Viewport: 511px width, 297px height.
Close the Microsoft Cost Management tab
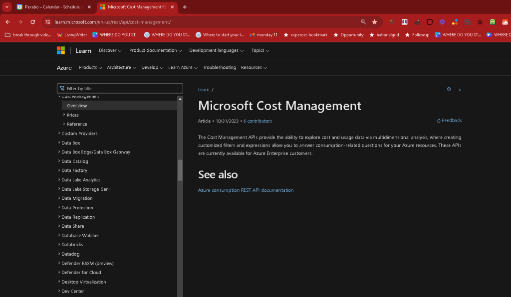click(x=172, y=7)
